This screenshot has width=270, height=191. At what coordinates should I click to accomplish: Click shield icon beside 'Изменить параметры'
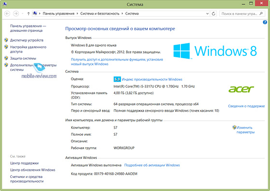(x=234, y=127)
